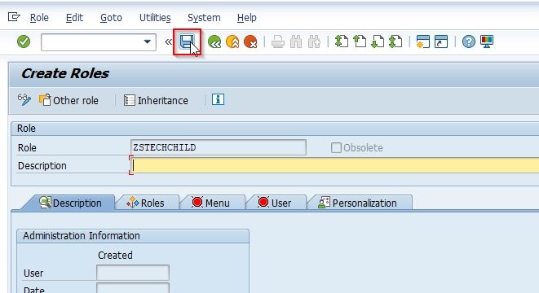Click the Create Roles title text
The width and height of the screenshot is (539, 293).
(65, 73)
